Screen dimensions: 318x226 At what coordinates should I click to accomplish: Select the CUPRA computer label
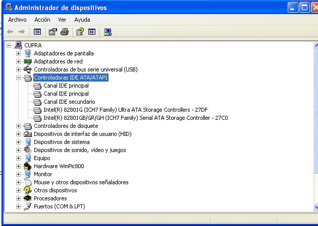tap(33, 45)
